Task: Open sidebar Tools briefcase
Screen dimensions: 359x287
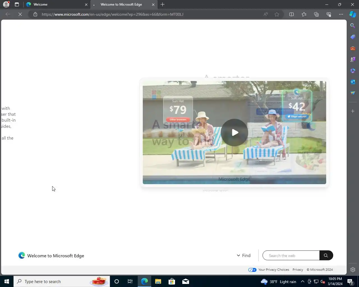Action: pyautogui.click(x=353, y=48)
